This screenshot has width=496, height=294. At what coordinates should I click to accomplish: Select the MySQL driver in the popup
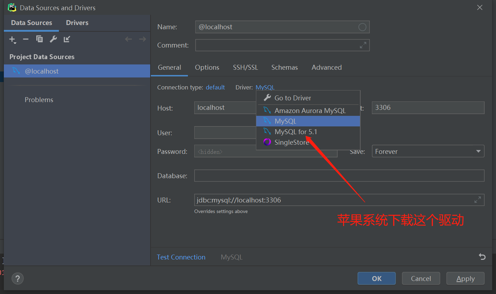point(309,121)
